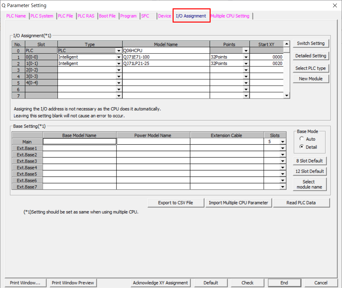342x288 pixels.
Task: Expand the Type dropdown for slot 1(0-1)
Action: 119,64
